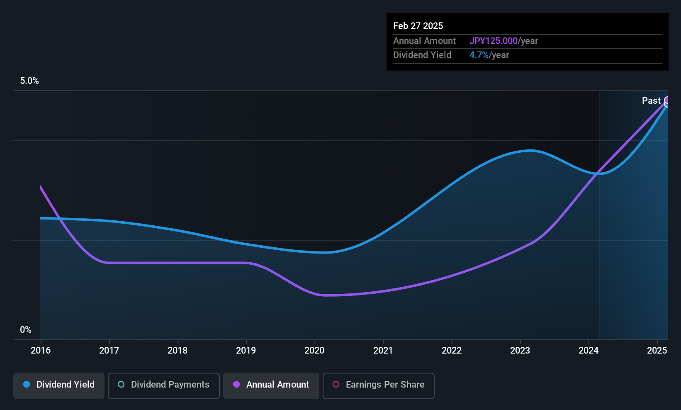This screenshot has height=410, width=681.
Task: Click the 0% y-axis label
Action: (26, 330)
